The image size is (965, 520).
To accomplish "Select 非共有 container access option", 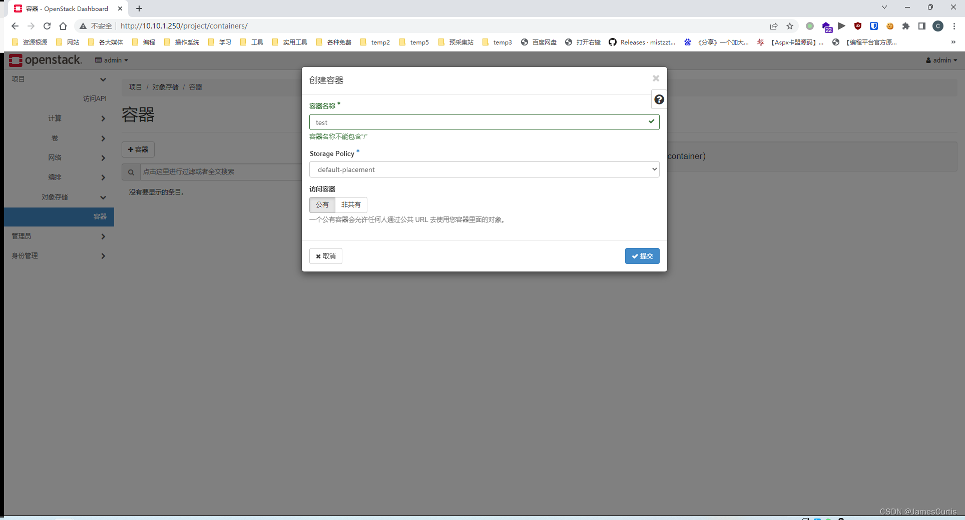I will coord(350,205).
